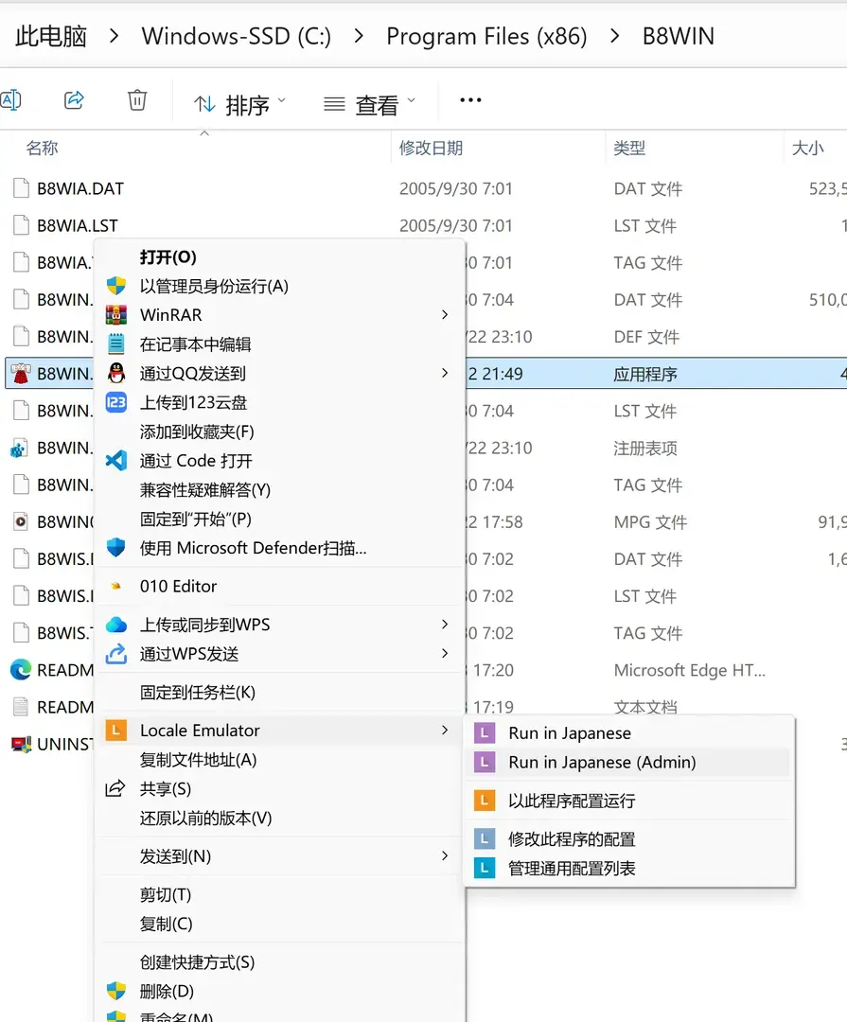The image size is (847, 1022).
Task: Click the 此电脑 breadcrumb
Action: [x=51, y=37]
